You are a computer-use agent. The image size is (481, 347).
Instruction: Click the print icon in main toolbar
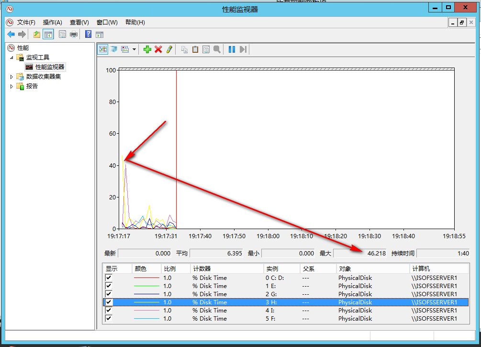pyautogui.click(x=74, y=35)
